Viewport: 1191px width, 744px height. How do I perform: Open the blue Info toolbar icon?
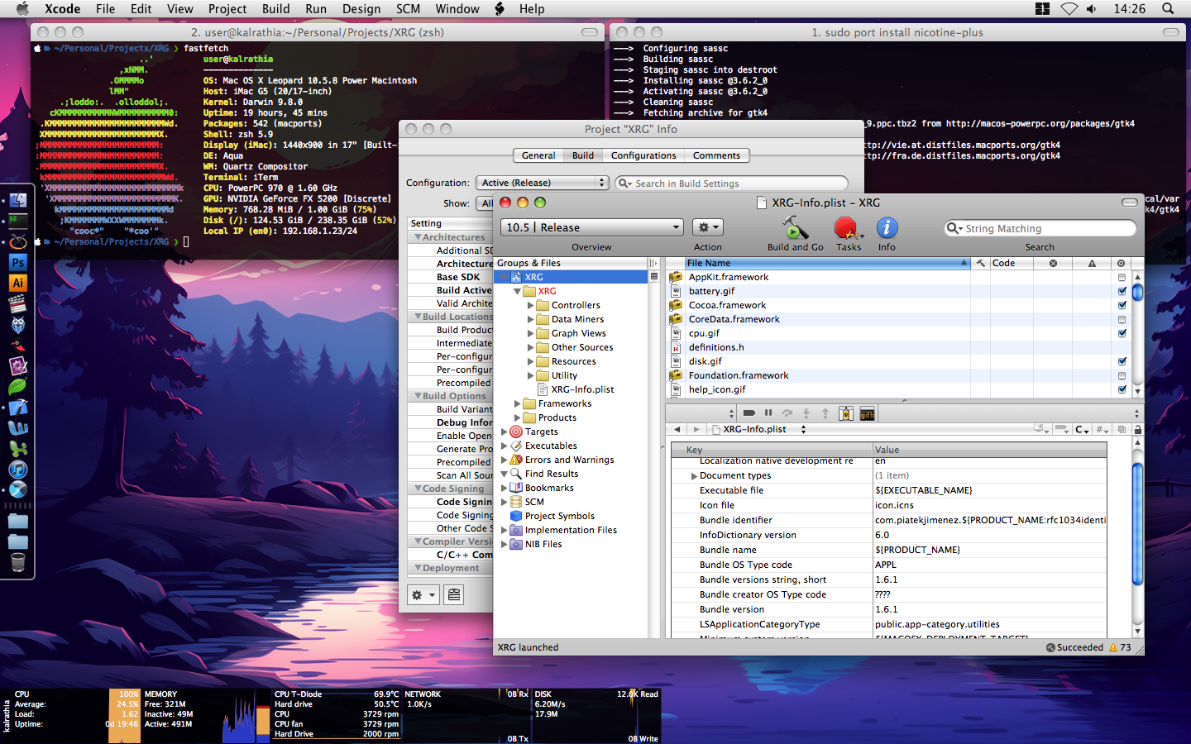(887, 228)
